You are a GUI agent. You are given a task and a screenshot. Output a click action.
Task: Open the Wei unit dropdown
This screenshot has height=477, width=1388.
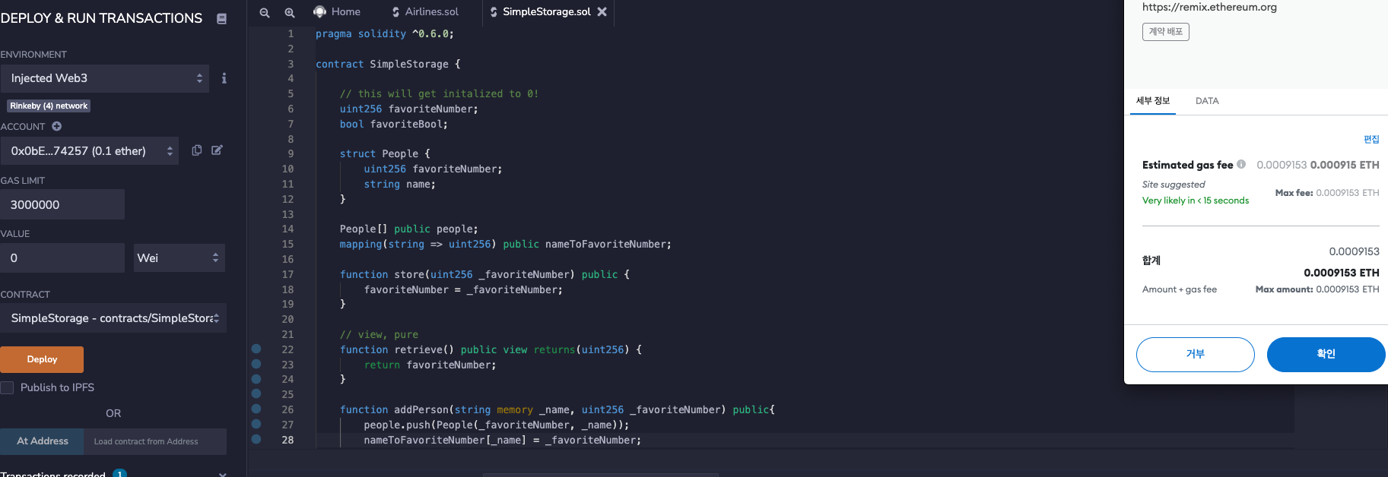(x=179, y=257)
